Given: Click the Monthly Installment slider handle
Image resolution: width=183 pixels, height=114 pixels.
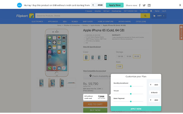Looking at the screenshot, I should point(131,86).
